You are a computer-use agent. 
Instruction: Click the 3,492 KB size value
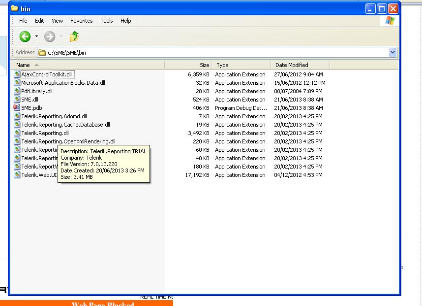(199, 133)
